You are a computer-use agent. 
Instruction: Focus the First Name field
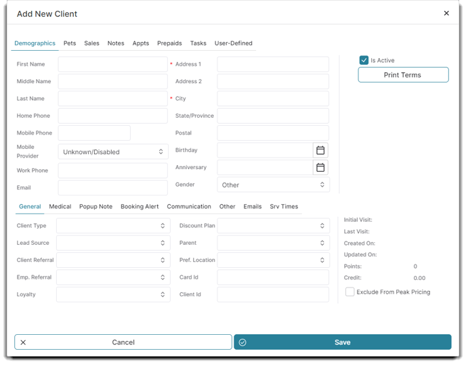(113, 64)
